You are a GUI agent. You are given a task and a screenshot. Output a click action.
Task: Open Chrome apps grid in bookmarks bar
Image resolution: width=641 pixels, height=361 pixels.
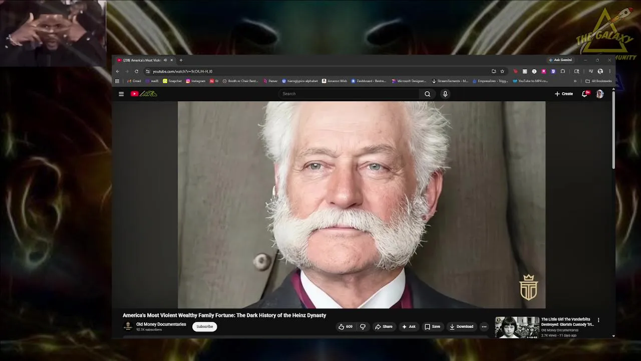117,81
